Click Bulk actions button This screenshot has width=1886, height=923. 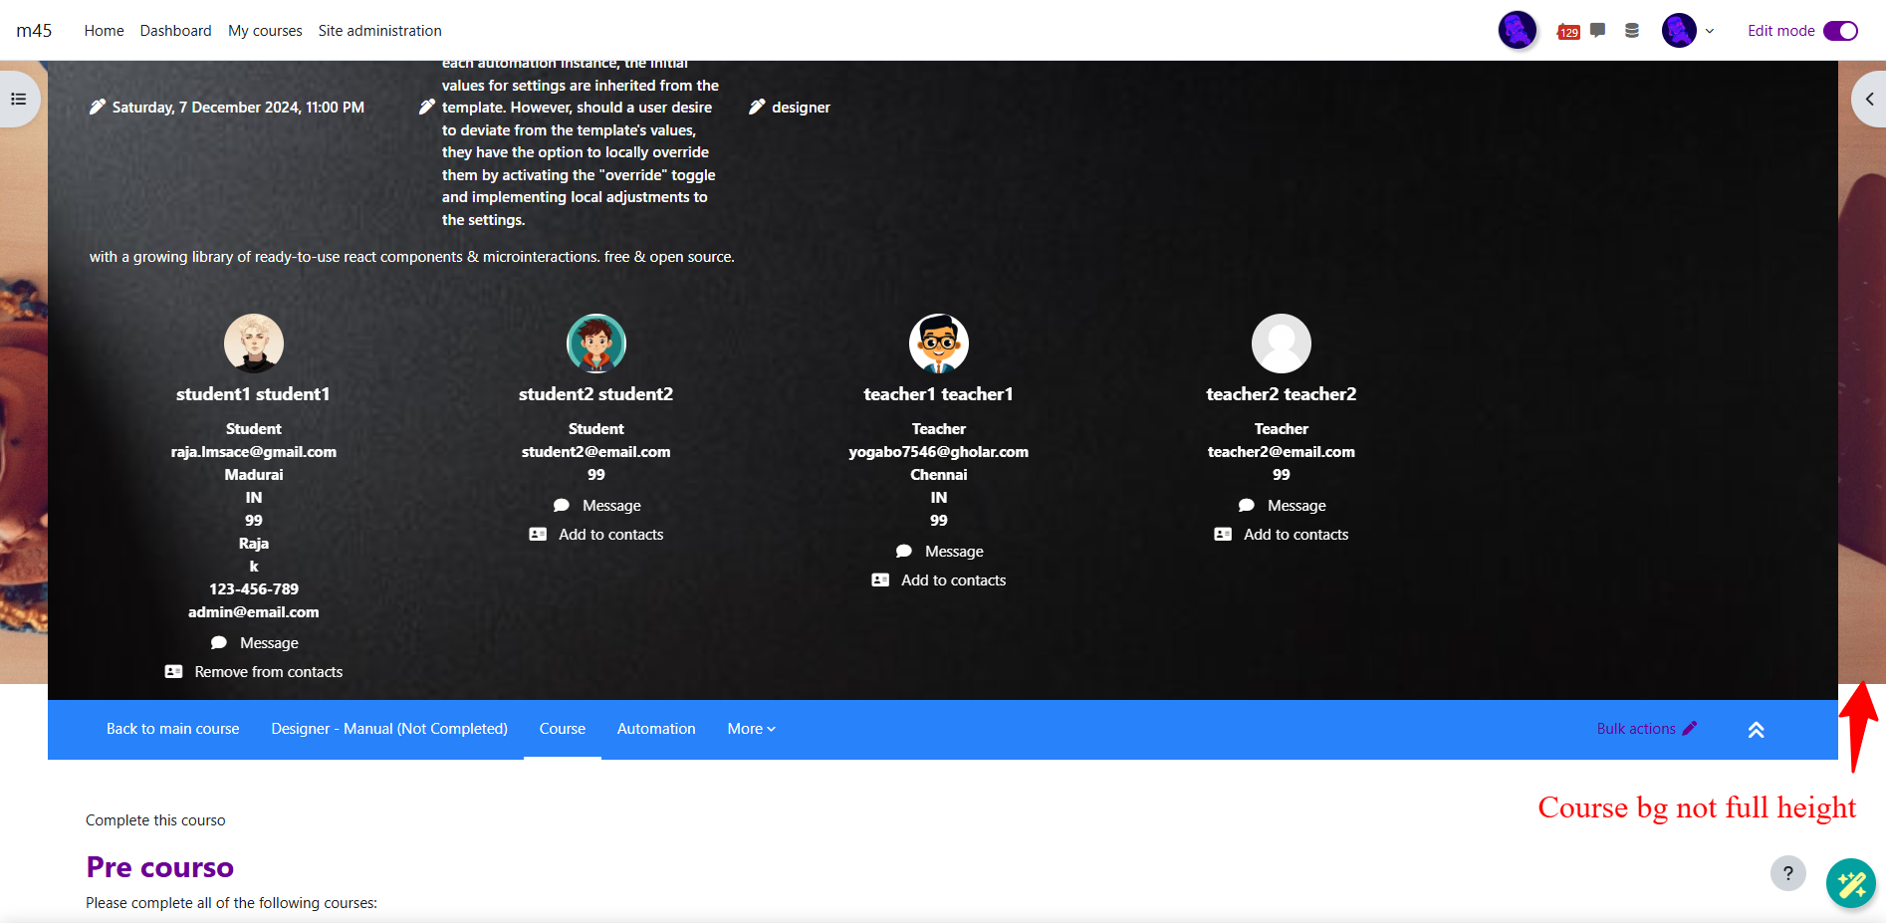click(x=1646, y=729)
